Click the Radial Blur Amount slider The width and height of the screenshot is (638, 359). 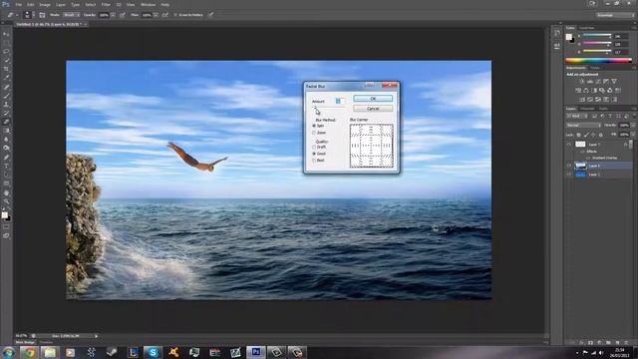point(328,108)
